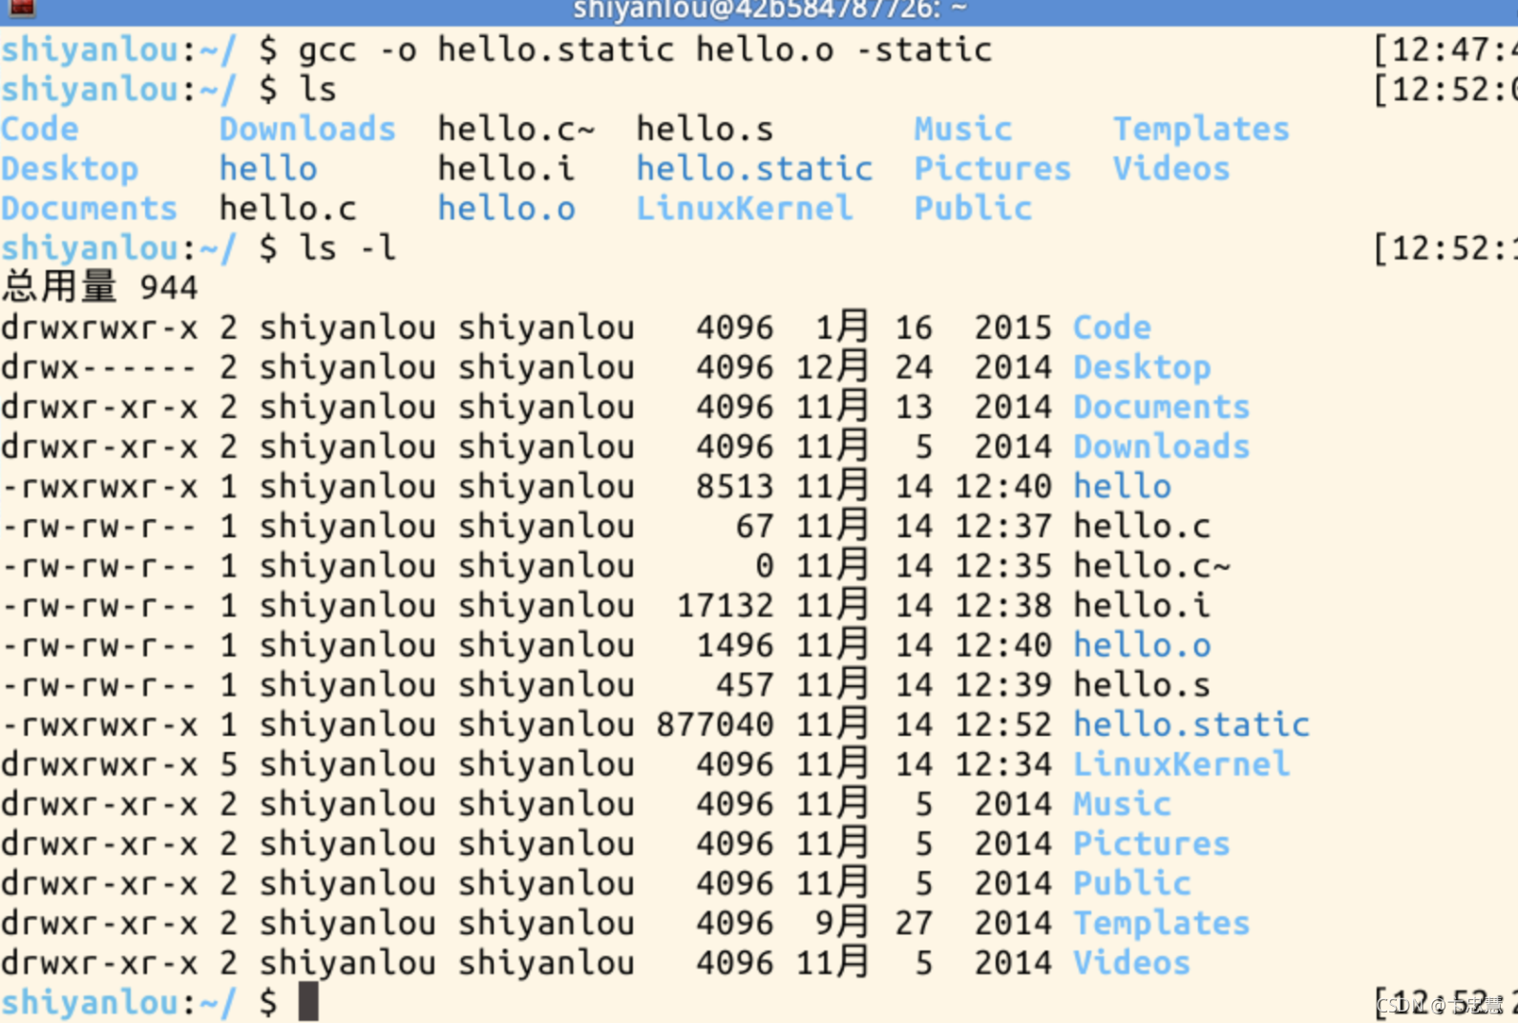The image size is (1518, 1023).
Task: Click 'hello.s' in the short ls output
Action: [x=706, y=129]
